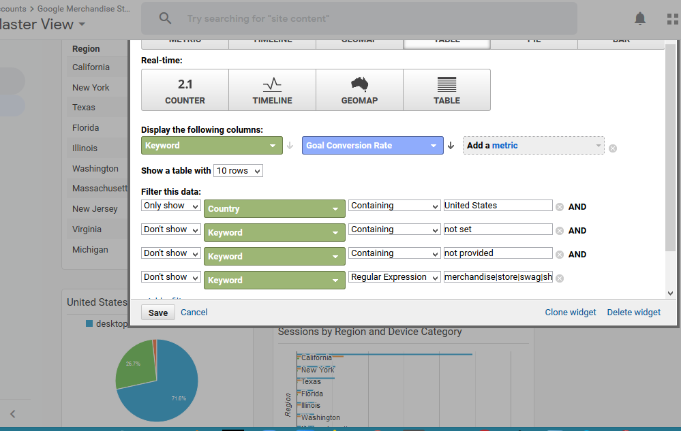
Task: Open the 'Add a metric' dropdown
Action: click(x=534, y=146)
